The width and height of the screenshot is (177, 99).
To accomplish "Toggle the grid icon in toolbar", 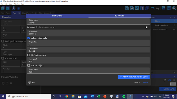I will tap(169, 8).
